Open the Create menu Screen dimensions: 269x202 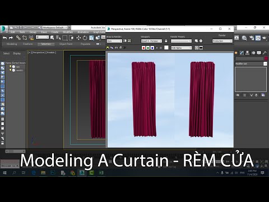pos(55,32)
